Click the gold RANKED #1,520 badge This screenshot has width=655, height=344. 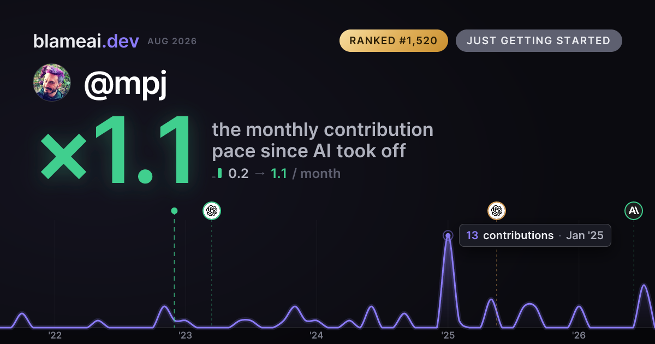click(394, 41)
